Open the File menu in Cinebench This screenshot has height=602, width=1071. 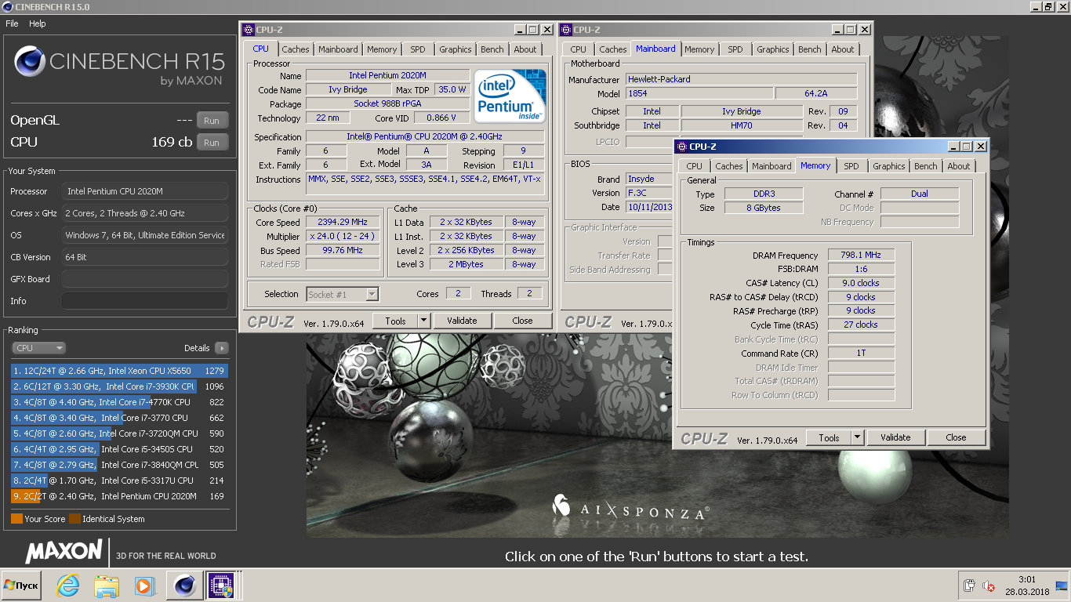click(12, 24)
